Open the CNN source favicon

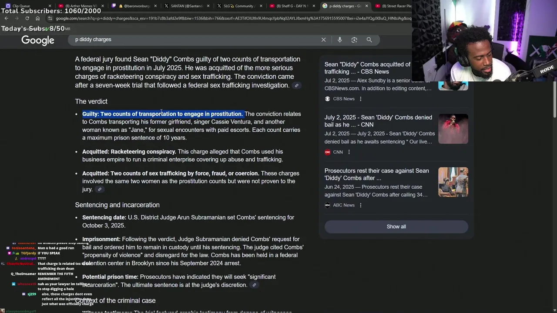coord(327,152)
